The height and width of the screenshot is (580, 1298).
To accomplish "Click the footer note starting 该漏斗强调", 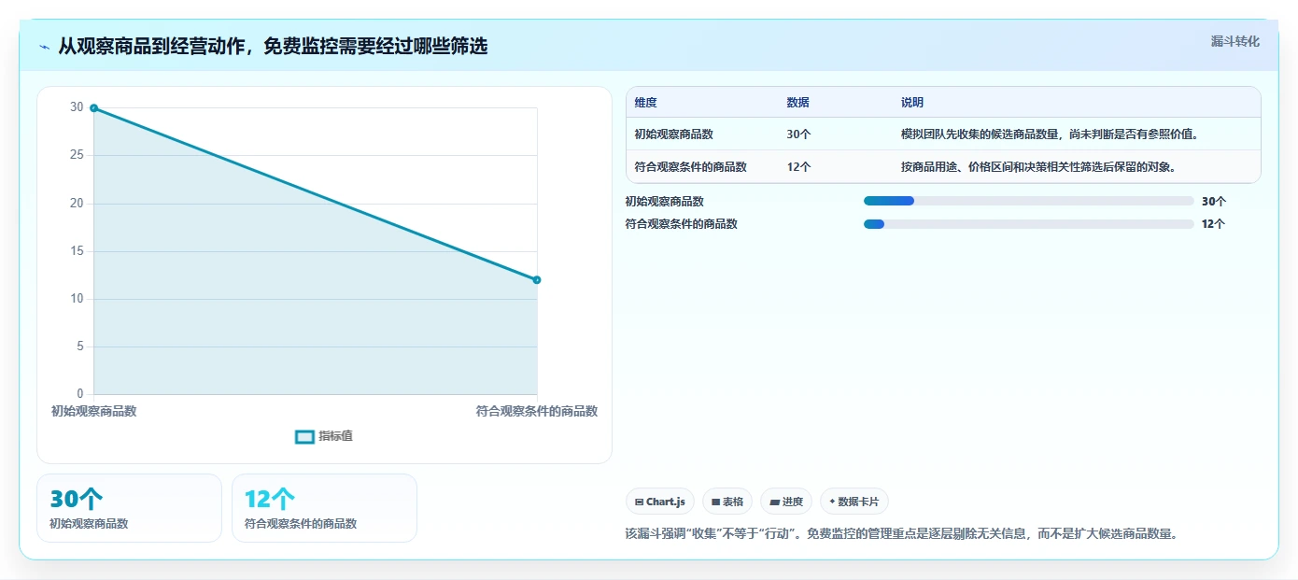I will click(902, 534).
